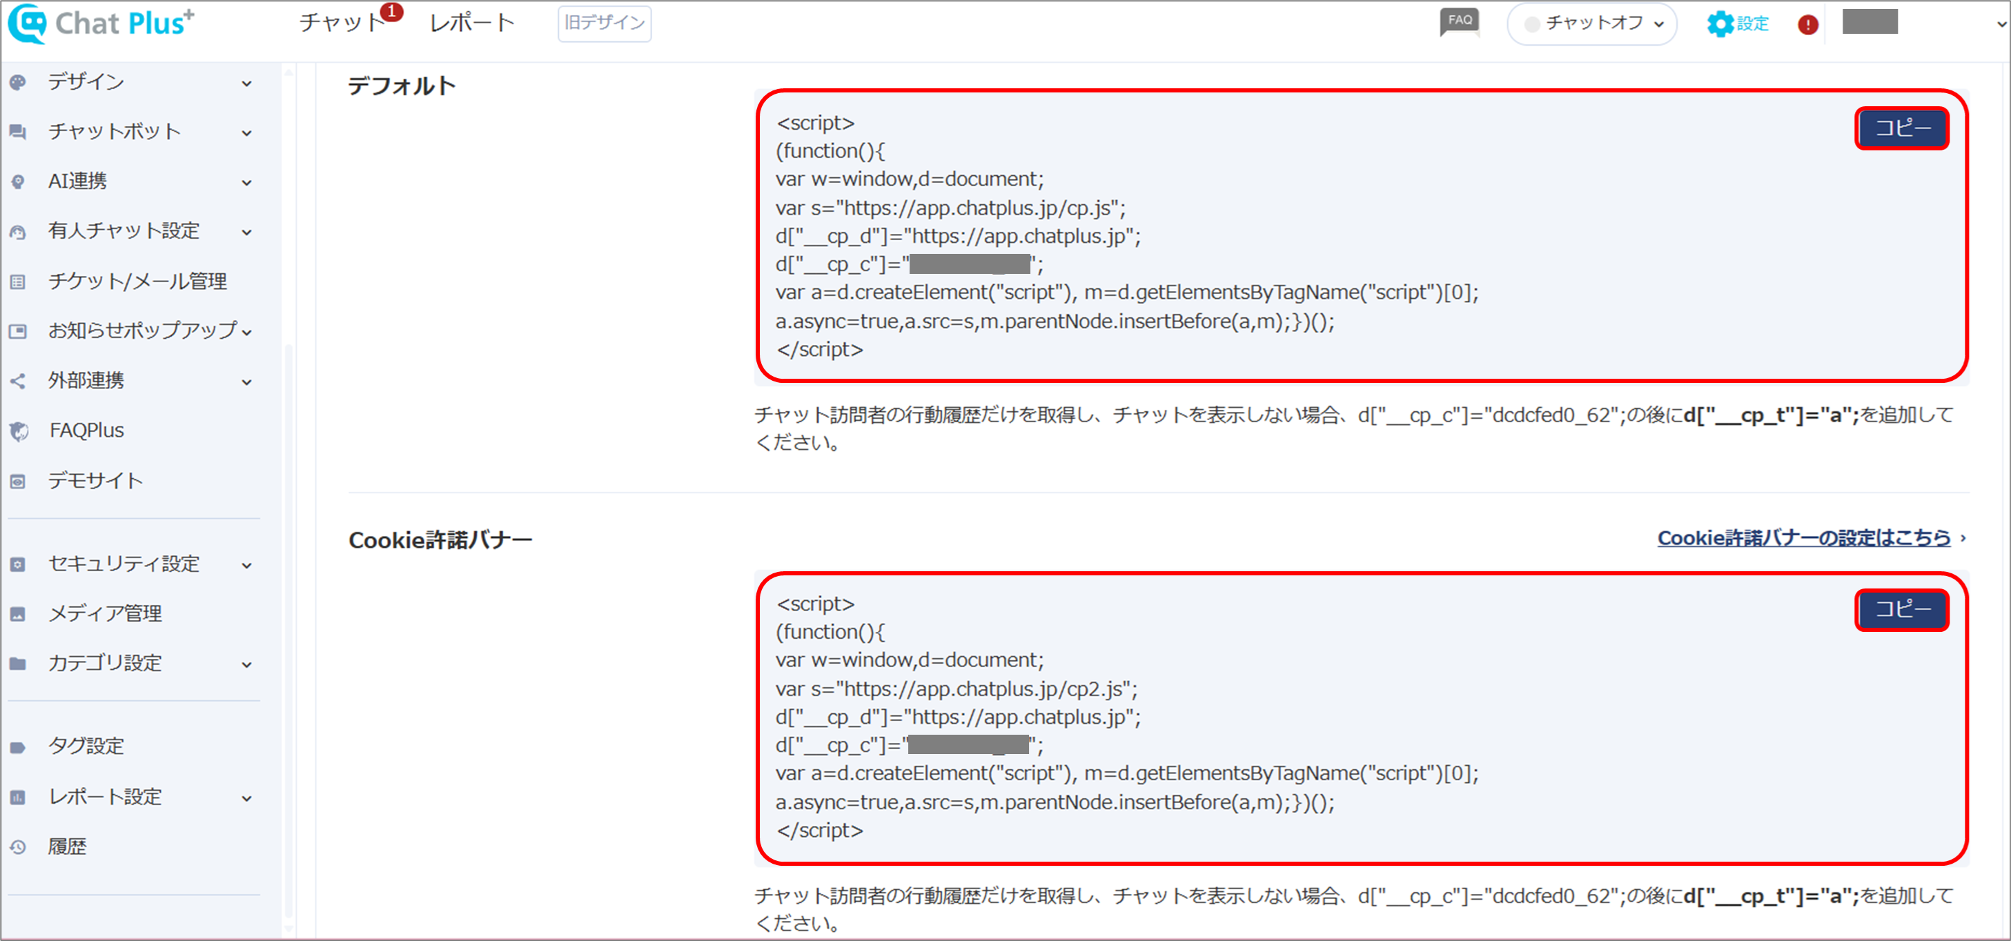Open タグ設定 menu item
The image size is (2011, 941).
click(x=86, y=746)
